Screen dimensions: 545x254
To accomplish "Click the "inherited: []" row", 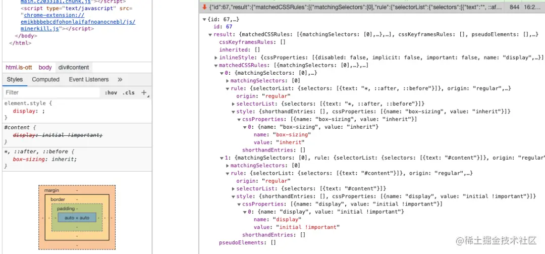I will (x=239, y=50).
